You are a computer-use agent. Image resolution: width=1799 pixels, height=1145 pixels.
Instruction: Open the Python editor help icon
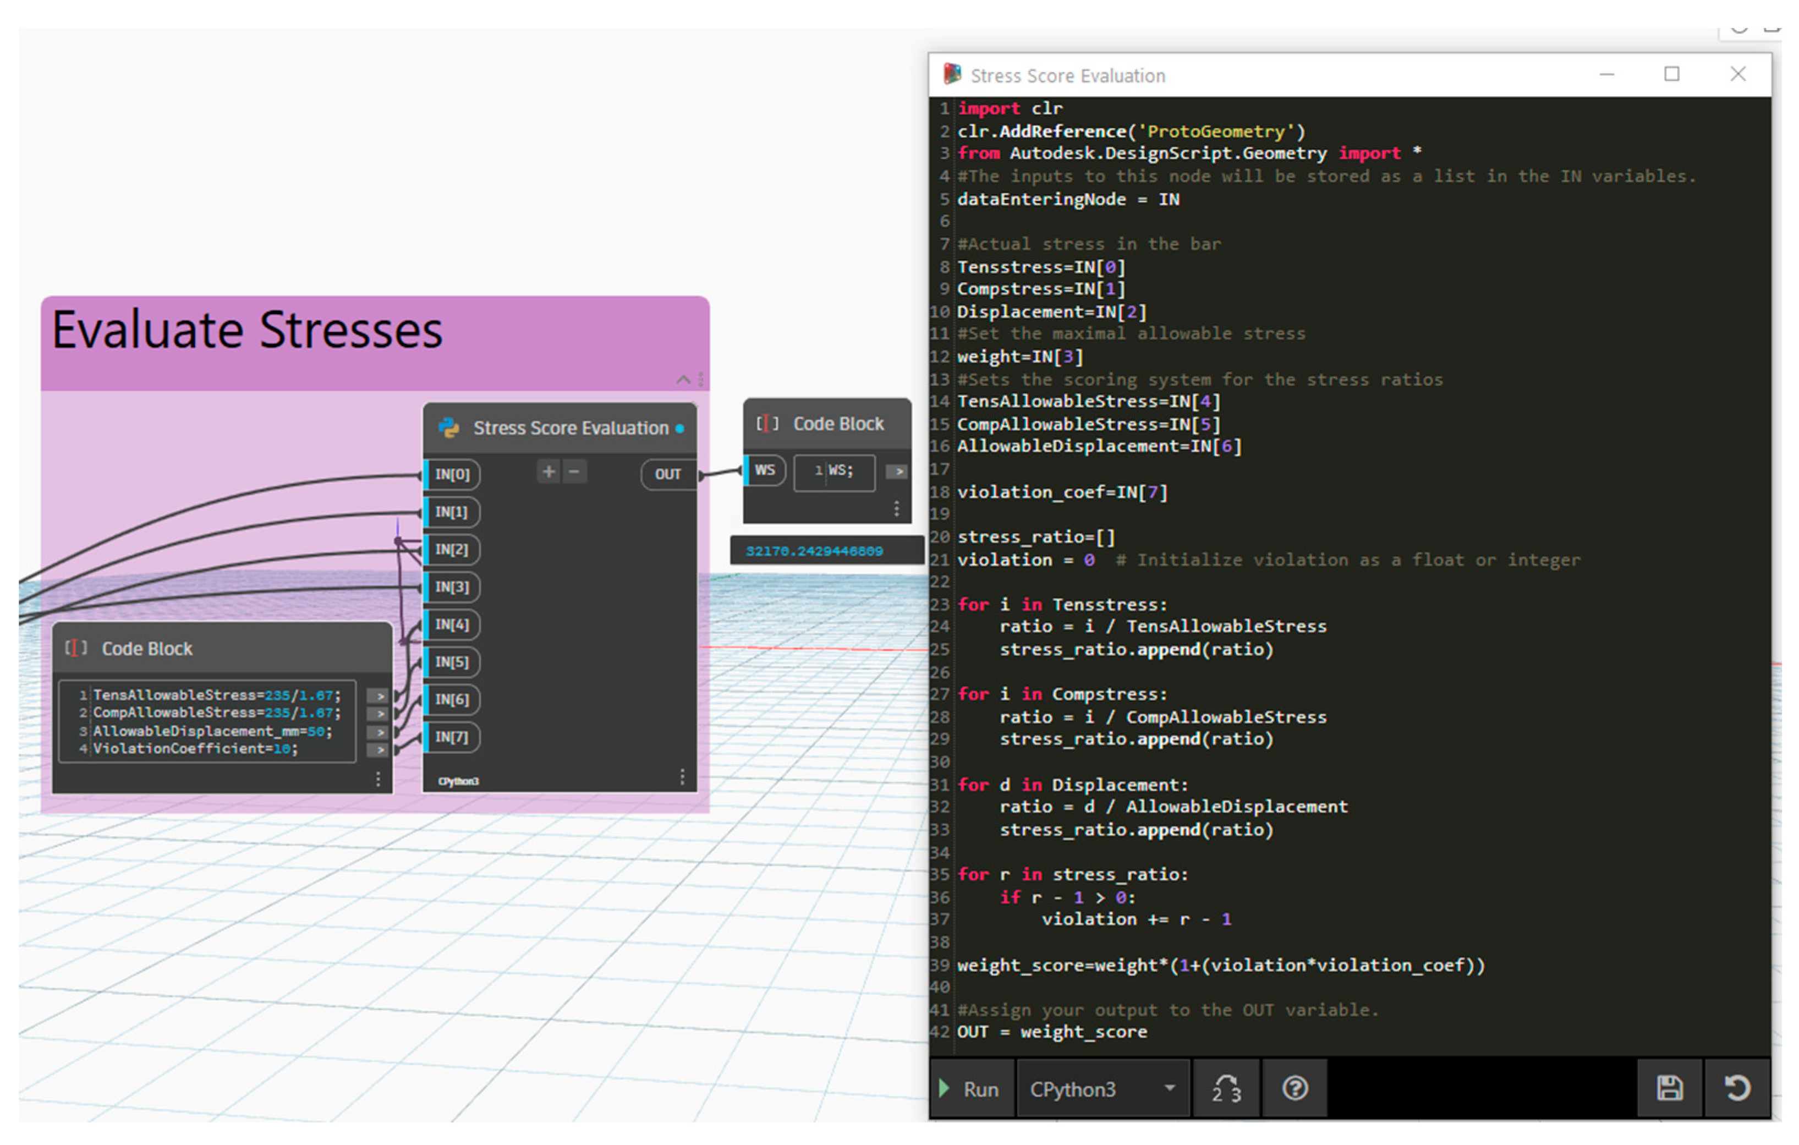pyautogui.click(x=1296, y=1089)
